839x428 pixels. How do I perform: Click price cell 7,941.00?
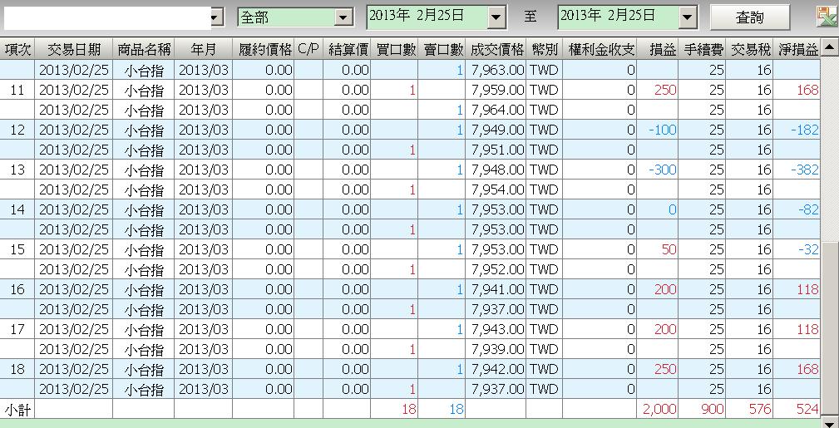point(497,289)
